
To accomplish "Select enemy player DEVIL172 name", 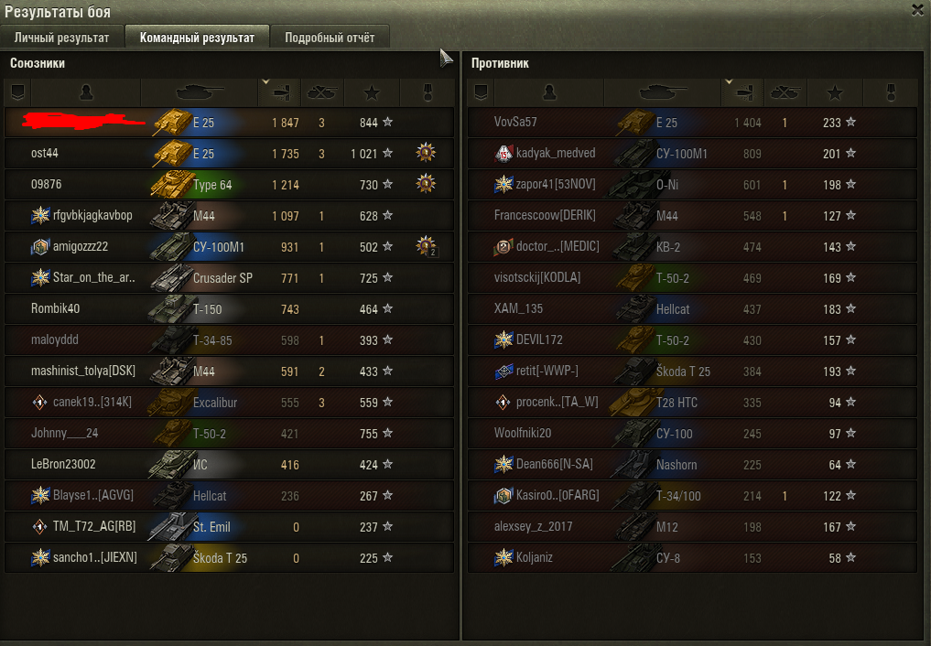I will [x=539, y=339].
